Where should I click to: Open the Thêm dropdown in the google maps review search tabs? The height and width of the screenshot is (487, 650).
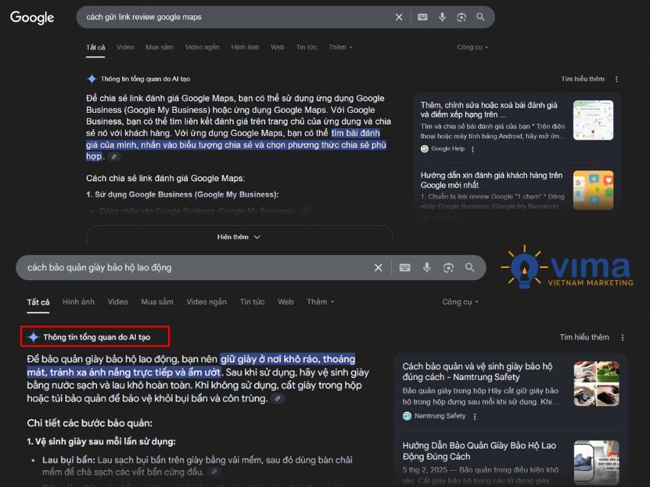341,47
